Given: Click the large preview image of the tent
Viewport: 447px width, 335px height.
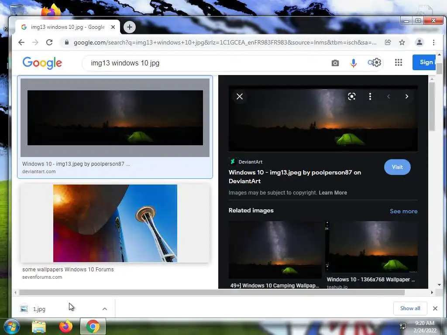Looking at the screenshot, I should click(x=323, y=120).
